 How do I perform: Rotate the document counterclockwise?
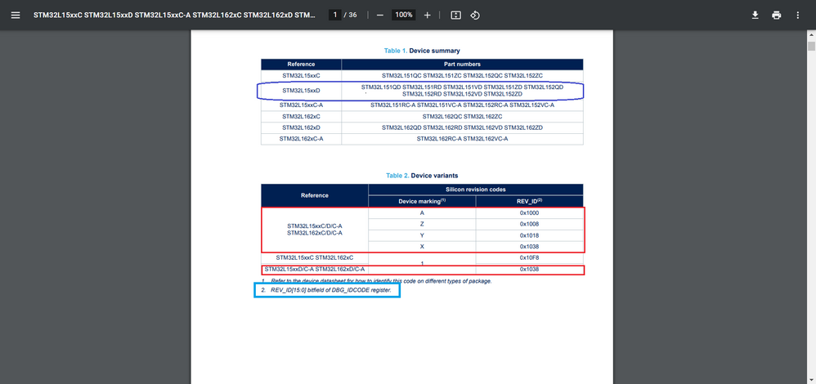474,15
